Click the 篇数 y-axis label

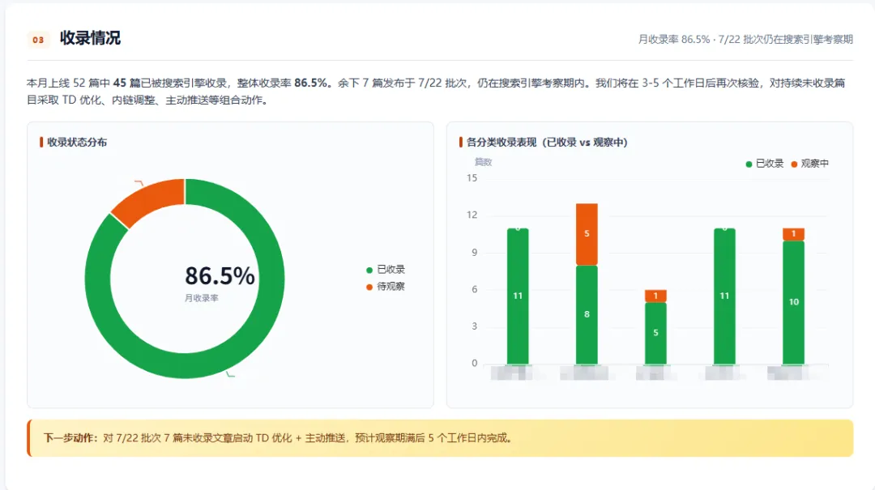tap(483, 162)
